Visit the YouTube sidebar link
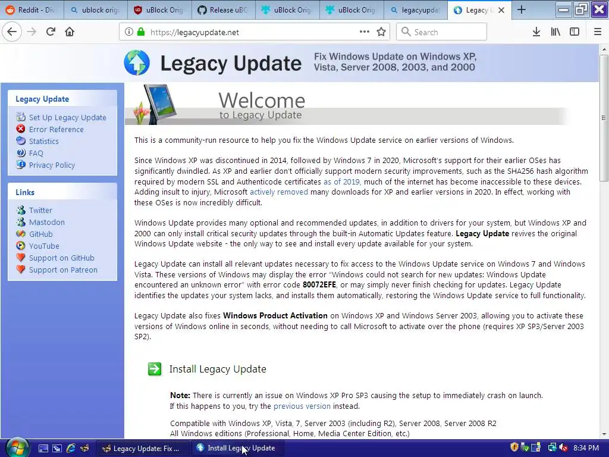Viewport: 609px width, 457px height. (x=44, y=246)
